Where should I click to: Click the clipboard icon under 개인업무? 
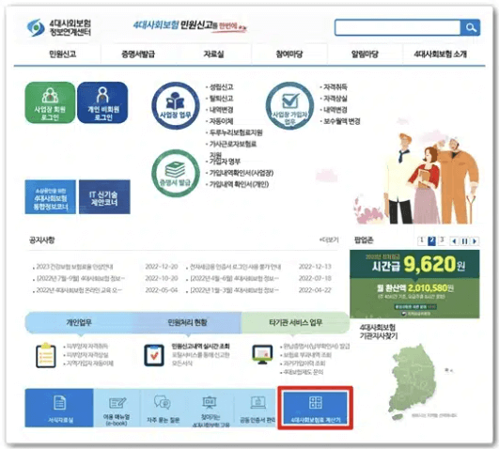(x=46, y=355)
